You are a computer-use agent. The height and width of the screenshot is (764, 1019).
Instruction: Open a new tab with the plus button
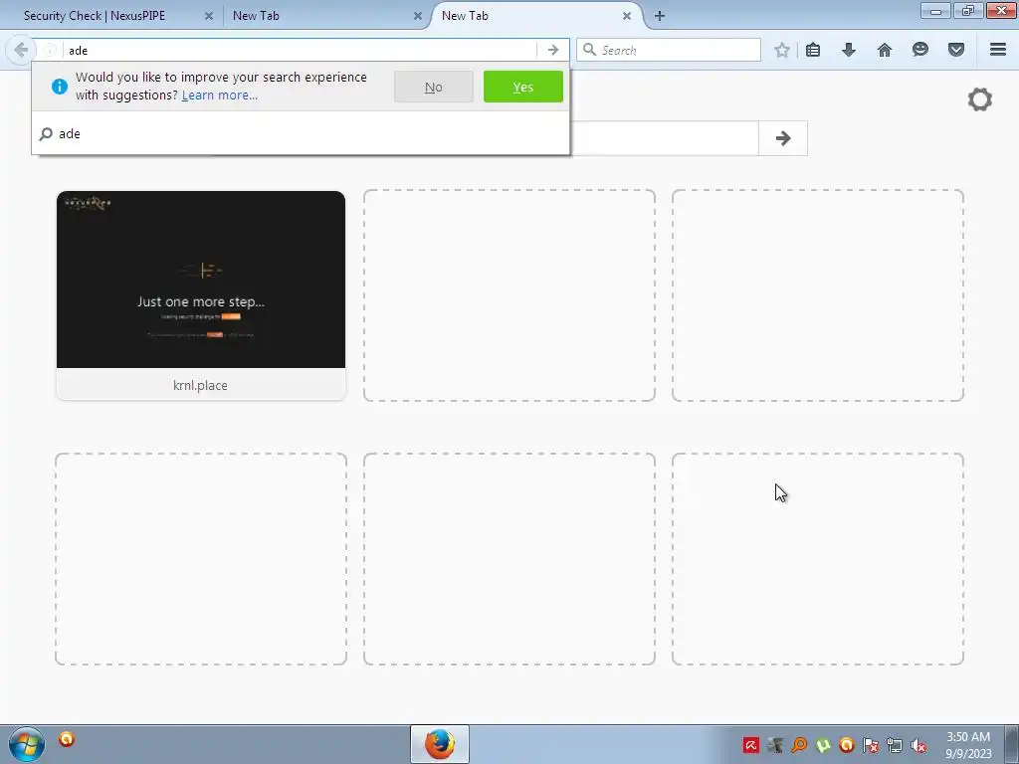pyautogui.click(x=659, y=16)
